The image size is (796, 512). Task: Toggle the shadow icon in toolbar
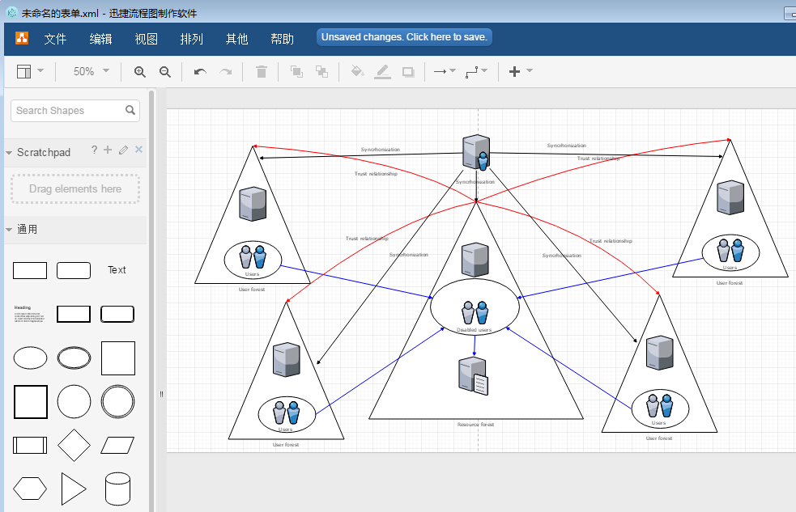tap(408, 72)
